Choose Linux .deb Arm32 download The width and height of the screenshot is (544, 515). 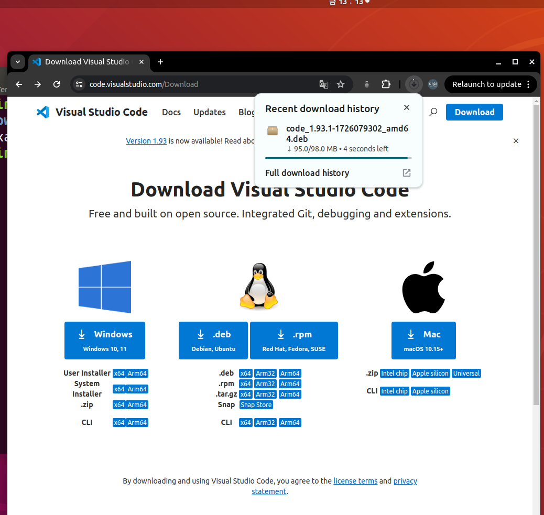pos(265,374)
